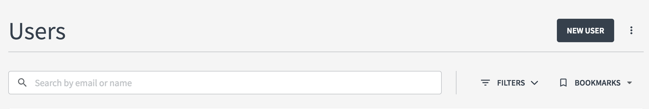Viewport: 649px width, 109px height.
Task: Expand filters using the chevron arrow
Action: pyautogui.click(x=534, y=83)
